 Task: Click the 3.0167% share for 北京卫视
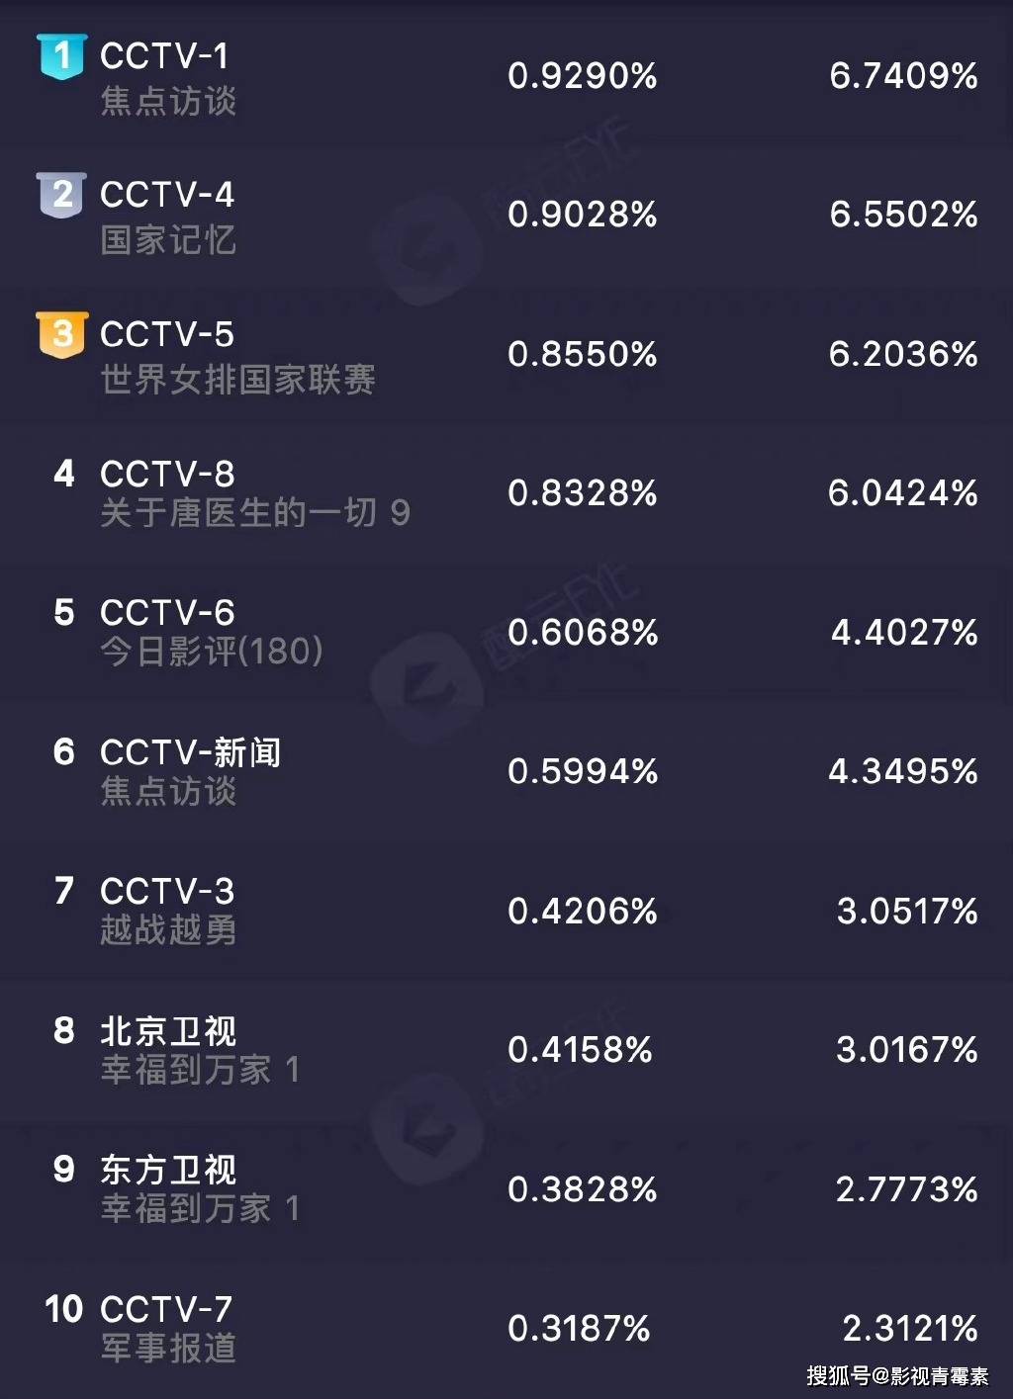tap(907, 1050)
